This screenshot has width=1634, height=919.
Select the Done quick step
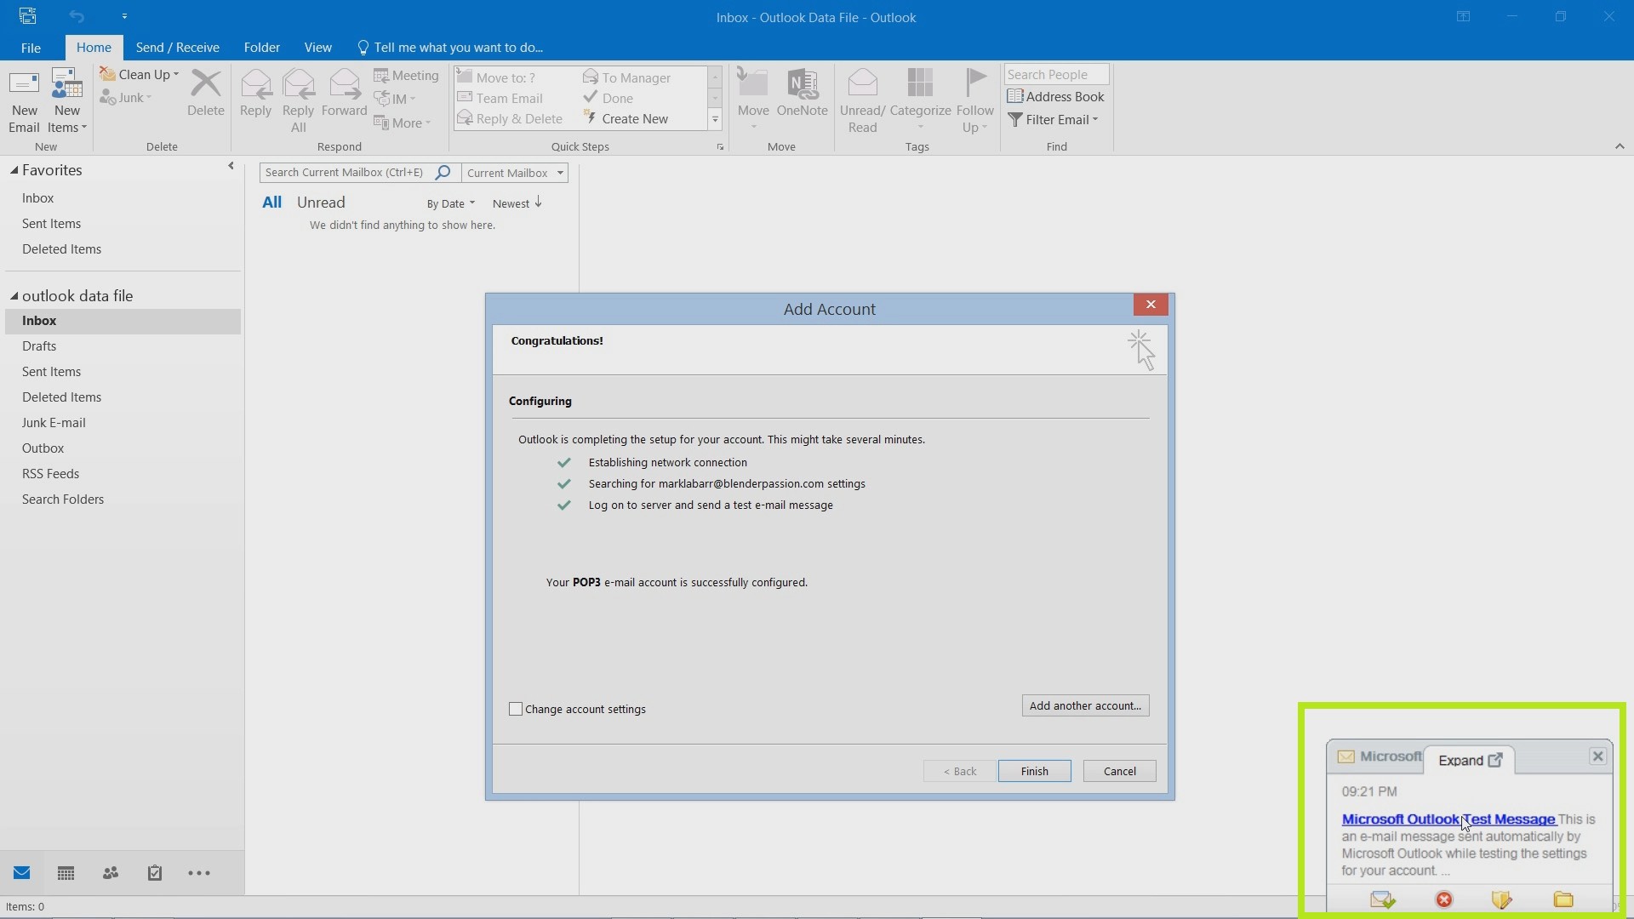pyautogui.click(x=608, y=98)
